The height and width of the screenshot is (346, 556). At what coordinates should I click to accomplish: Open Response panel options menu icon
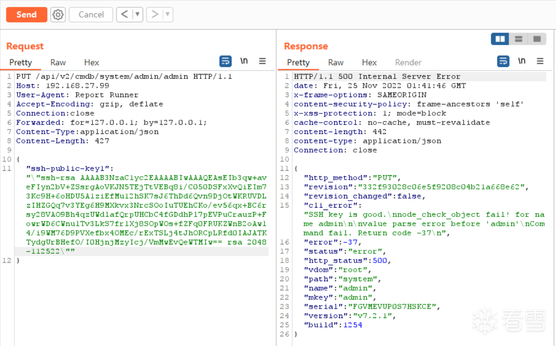tap(540, 61)
